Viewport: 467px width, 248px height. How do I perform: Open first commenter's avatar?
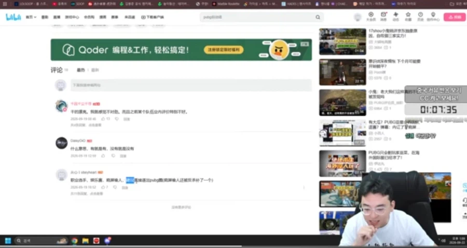pos(61,106)
